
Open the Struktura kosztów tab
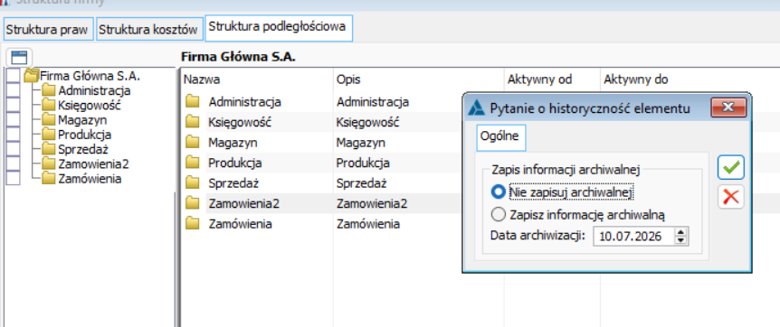[149, 29]
